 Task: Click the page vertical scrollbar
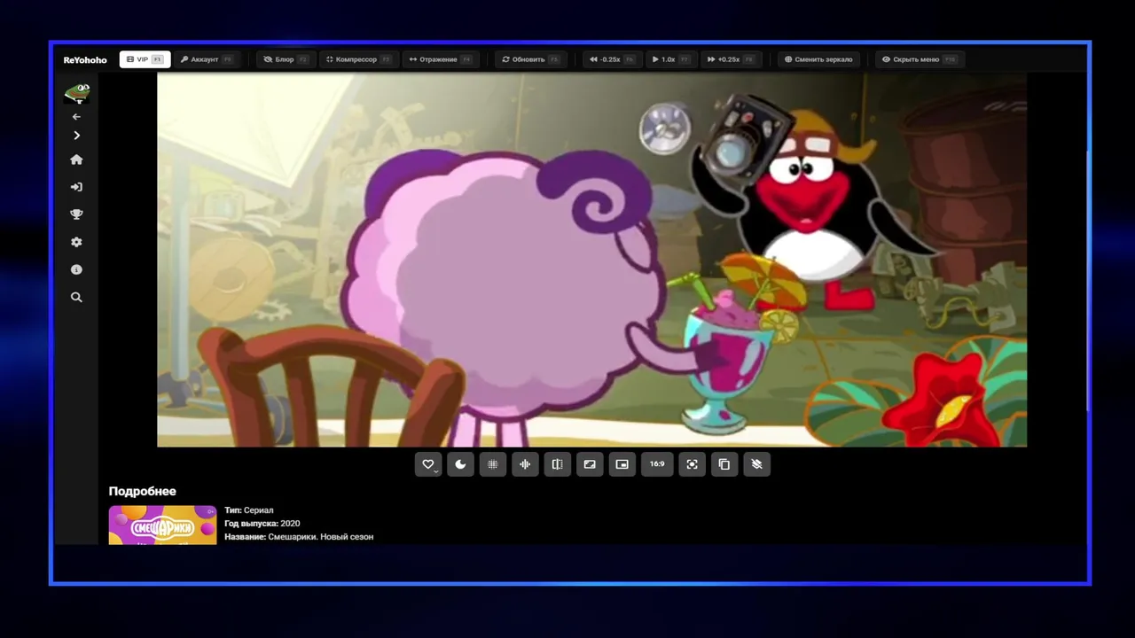click(1088, 279)
